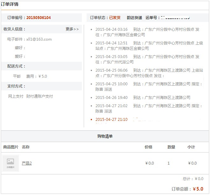210x195 pixels.
Task: Open the 产品2 product link
Action: click(x=27, y=163)
